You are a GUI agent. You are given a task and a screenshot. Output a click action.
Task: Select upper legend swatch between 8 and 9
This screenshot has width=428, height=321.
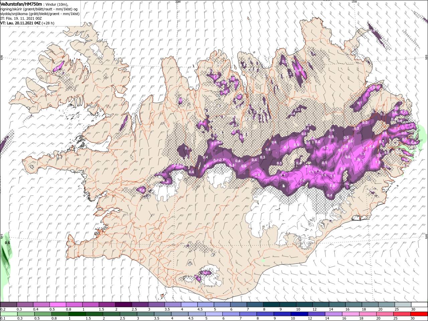click(271, 305)
